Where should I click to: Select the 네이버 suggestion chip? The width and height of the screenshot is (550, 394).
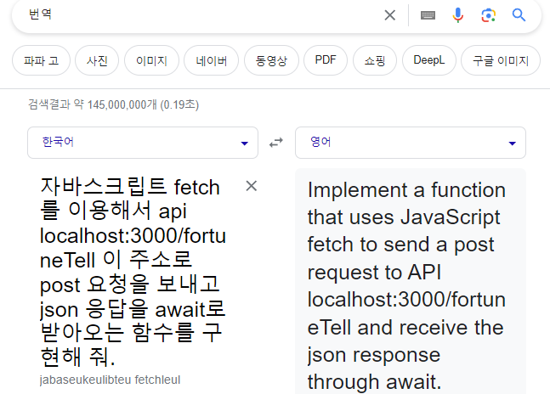click(x=211, y=60)
